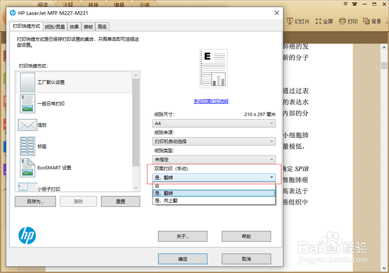Click the page preview thumbnail
Screen dimensions: 389x273
(x=213, y=68)
